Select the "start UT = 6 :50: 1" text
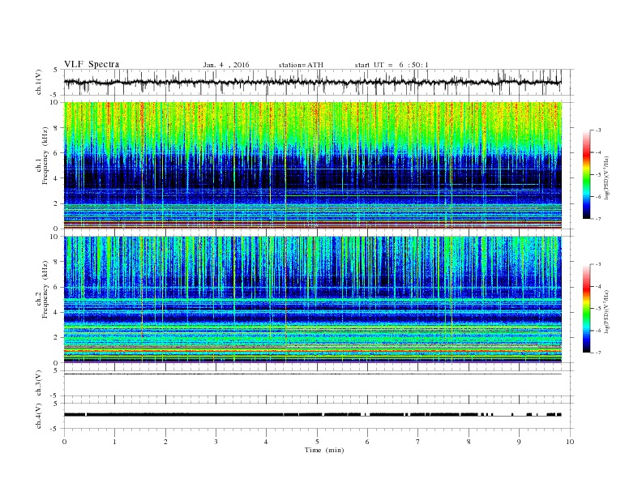 click(392, 65)
